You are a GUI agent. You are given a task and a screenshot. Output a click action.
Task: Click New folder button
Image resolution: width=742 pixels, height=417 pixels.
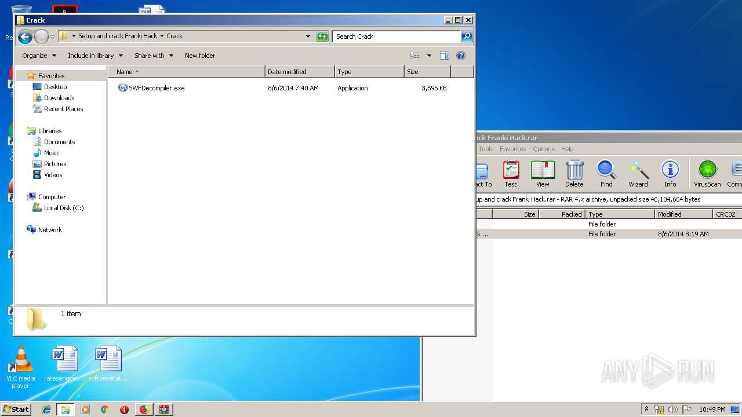point(200,56)
